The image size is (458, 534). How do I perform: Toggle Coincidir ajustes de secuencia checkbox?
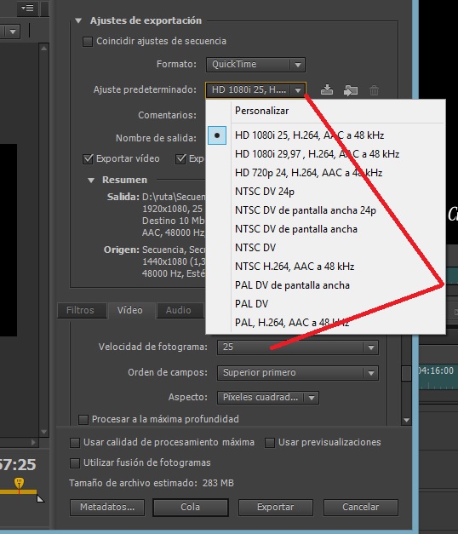[88, 42]
